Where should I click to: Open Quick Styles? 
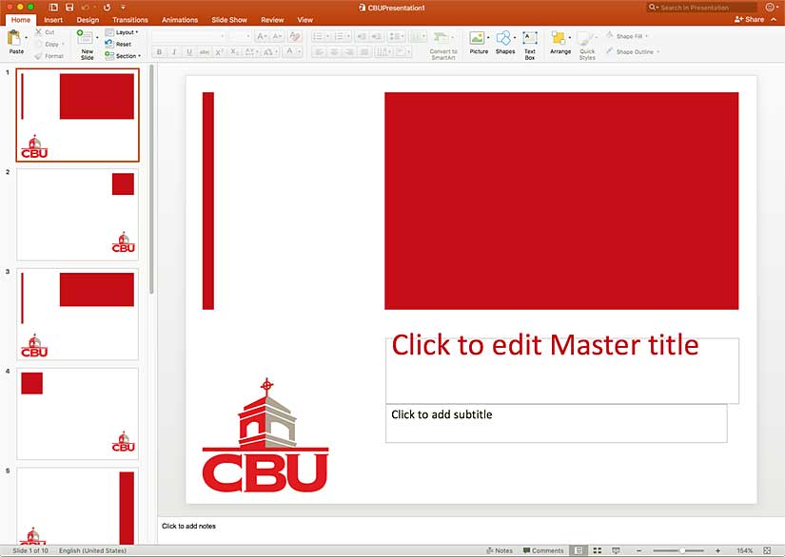coord(587,45)
